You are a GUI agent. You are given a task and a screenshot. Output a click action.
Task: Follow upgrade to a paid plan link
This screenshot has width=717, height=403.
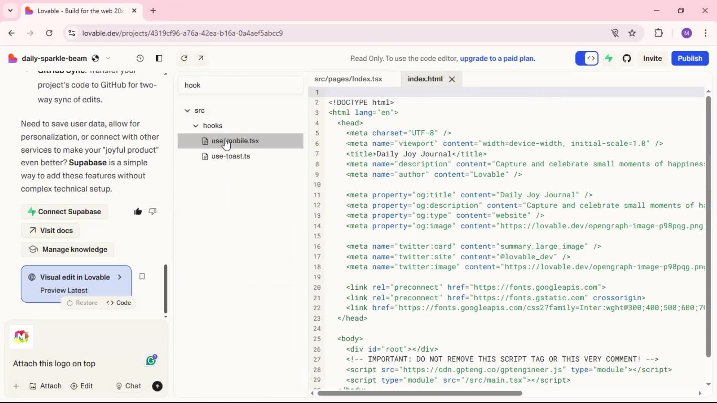point(497,58)
